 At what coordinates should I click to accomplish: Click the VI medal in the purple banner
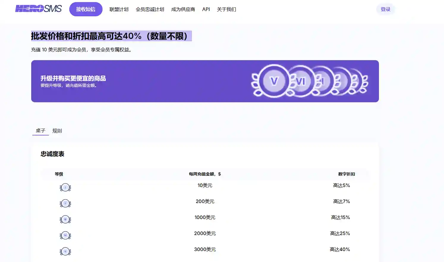(x=301, y=81)
